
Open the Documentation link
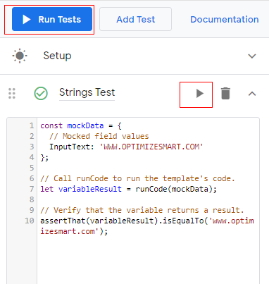pyautogui.click(x=225, y=20)
